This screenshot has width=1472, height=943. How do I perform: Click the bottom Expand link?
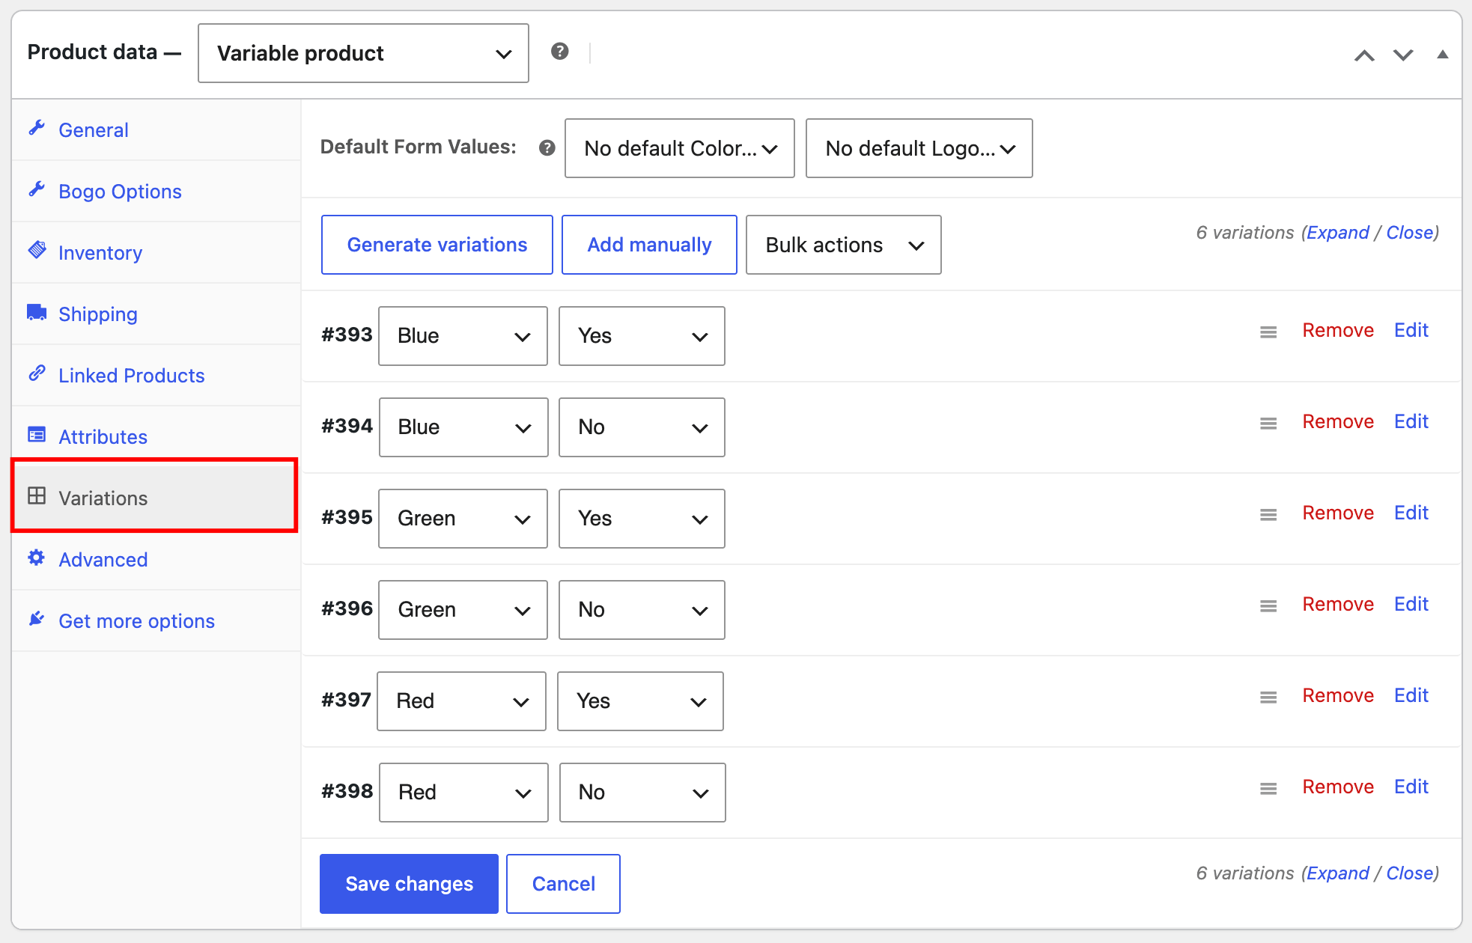point(1337,873)
